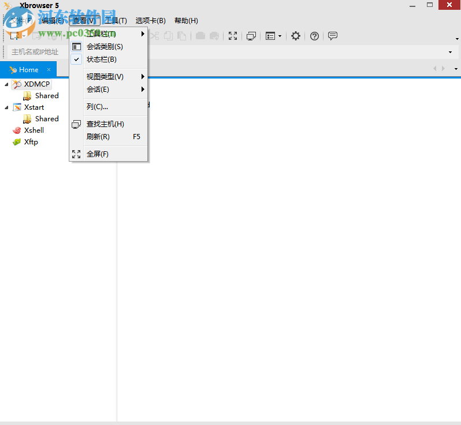Select Shared under Xstart
This screenshot has height=425, width=461.
click(x=47, y=119)
